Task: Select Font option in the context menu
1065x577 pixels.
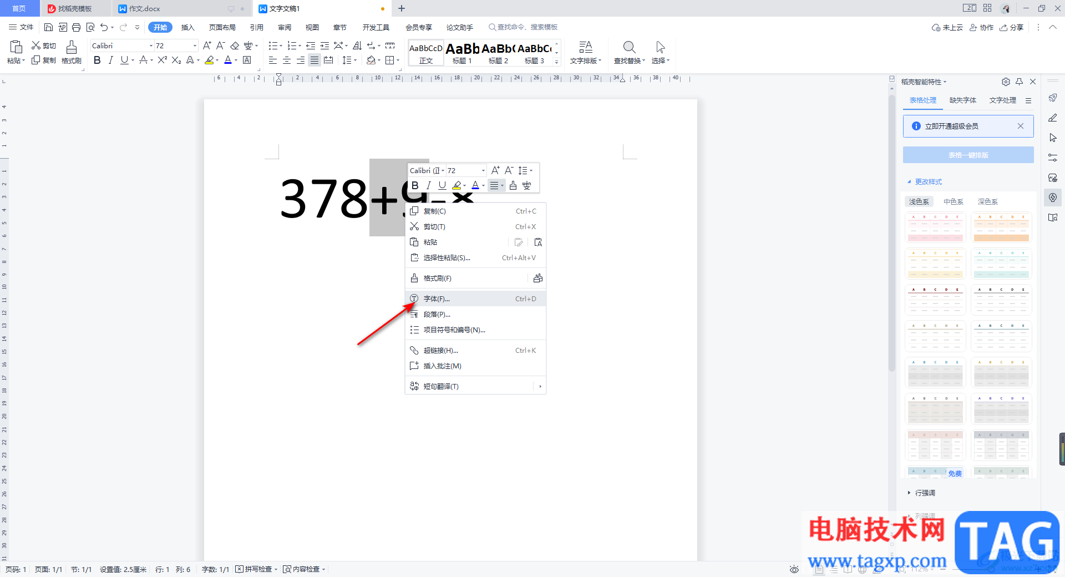Action: tap(476, 298)
